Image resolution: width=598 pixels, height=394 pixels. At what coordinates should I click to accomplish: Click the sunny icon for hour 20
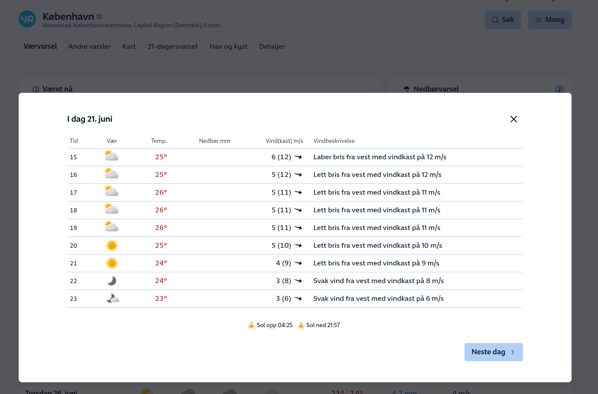pos(111,246)
